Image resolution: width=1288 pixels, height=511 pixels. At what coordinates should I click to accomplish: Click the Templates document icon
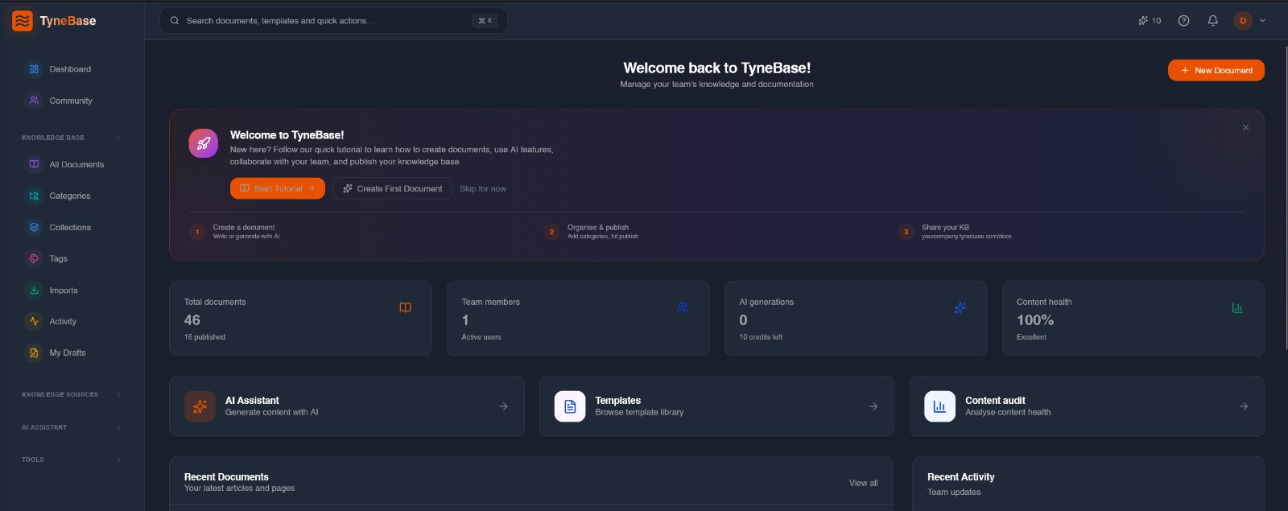coord(570,406)
